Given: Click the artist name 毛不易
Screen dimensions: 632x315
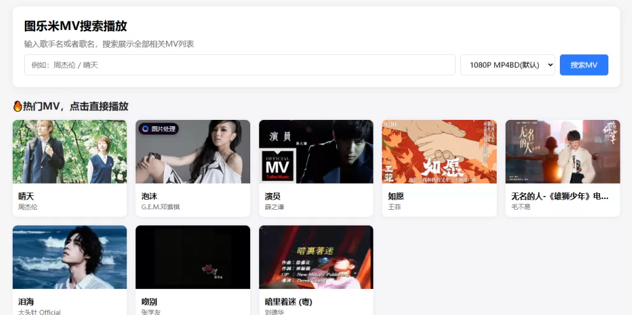Looking at the screenshot, I should (x=521, y=207).
